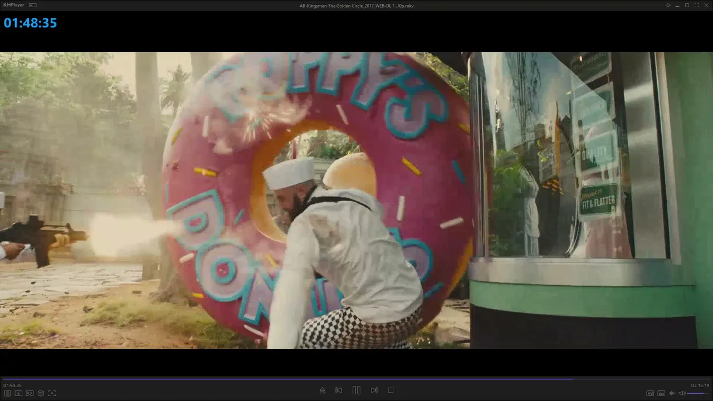Click the blue 01:48:35 on-screen timestamp
The width and height of the screenshot is (713, 401).
30,23
